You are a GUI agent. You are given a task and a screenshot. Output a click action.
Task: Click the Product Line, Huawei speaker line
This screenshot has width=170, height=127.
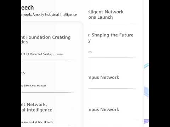pos(37,122)
